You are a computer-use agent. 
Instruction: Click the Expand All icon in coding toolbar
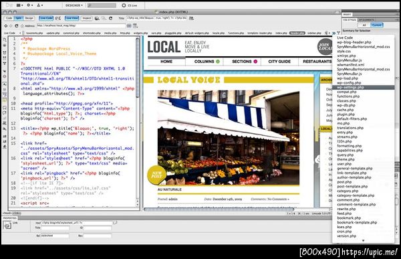5,63
